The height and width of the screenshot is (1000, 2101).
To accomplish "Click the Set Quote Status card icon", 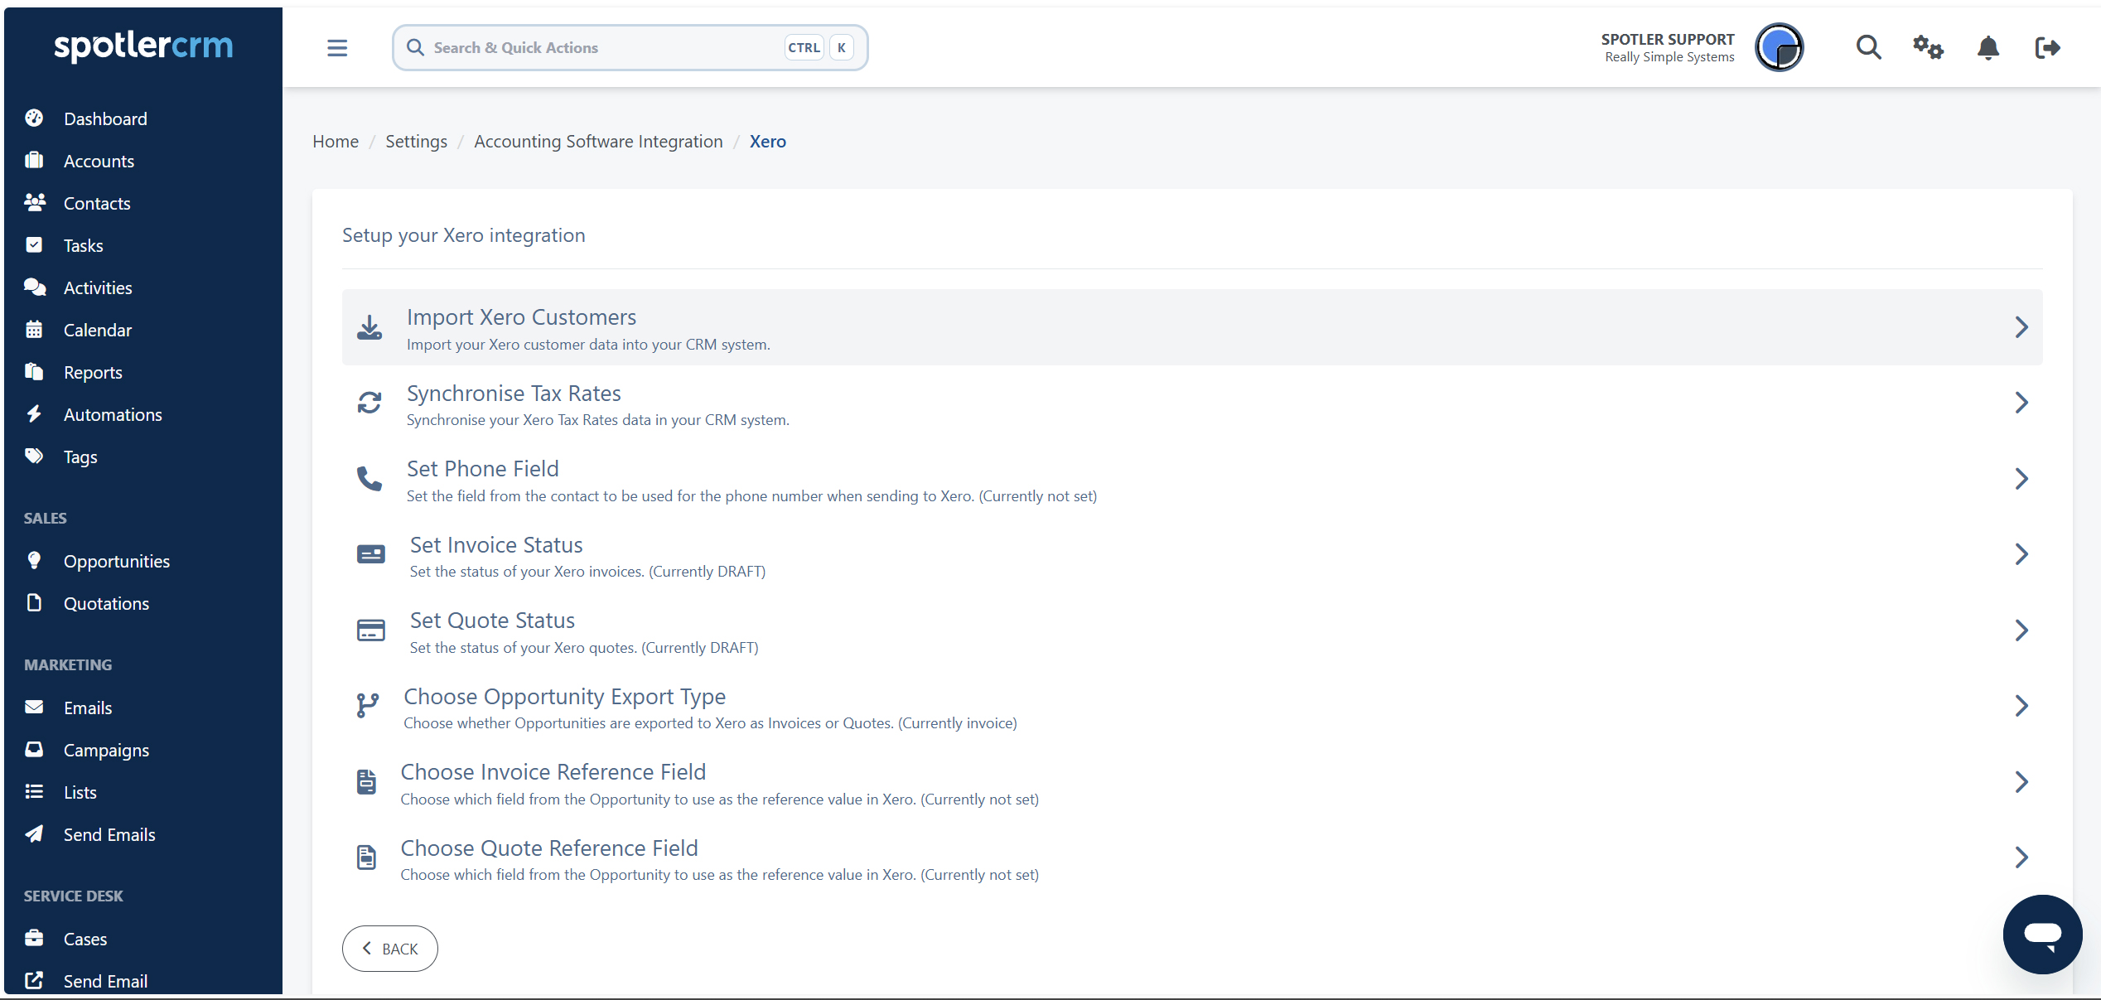I will 370,630.
